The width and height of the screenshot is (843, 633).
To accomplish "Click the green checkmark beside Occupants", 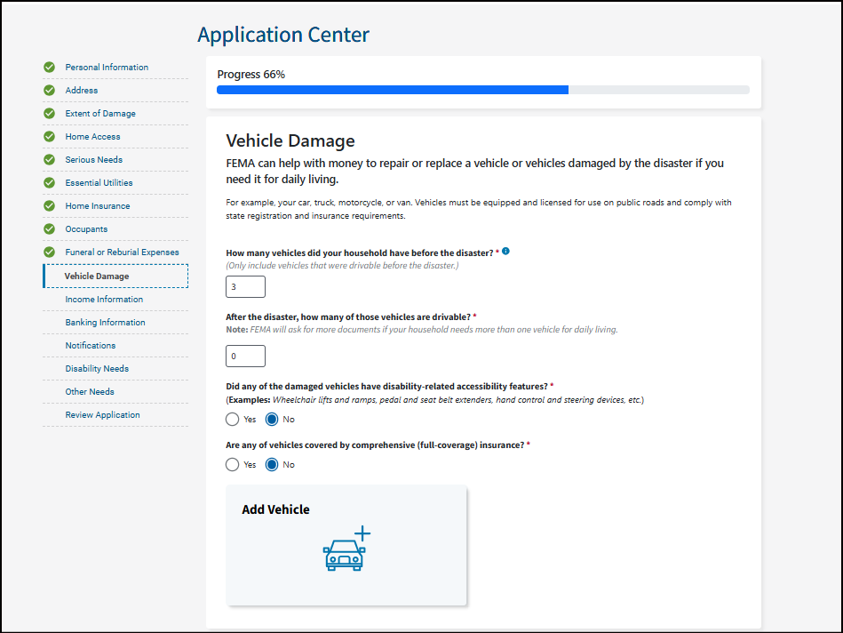I will coord(50,229).
